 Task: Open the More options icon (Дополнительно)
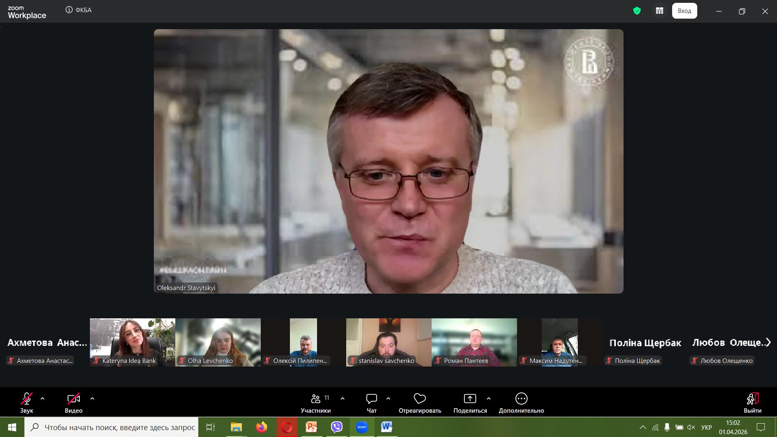[521, 399]
